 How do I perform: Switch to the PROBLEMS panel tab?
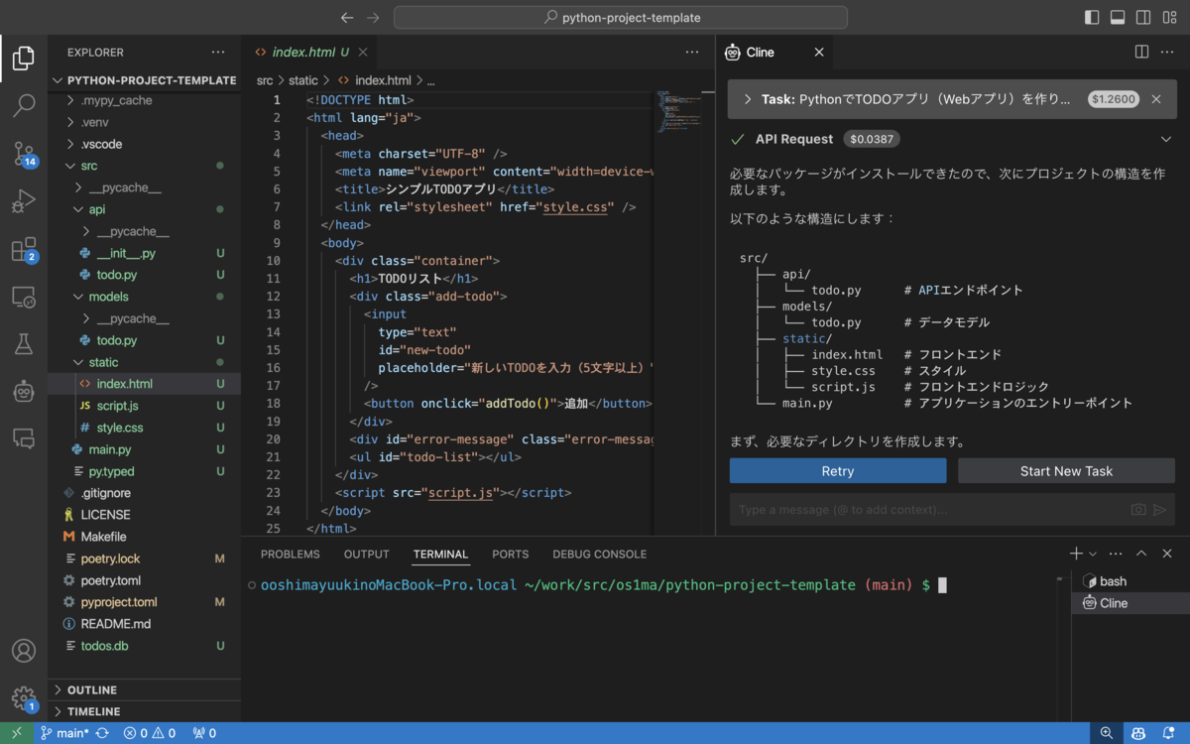[x=290, y=555]
